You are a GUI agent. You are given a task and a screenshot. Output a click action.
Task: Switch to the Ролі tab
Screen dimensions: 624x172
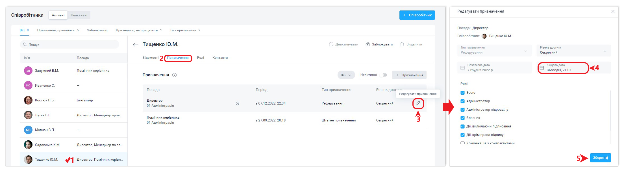(201, 58)
